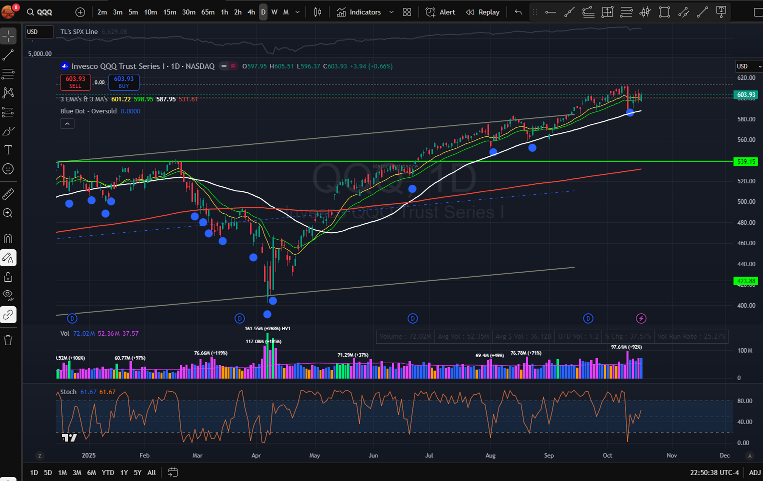This screenshot has height=481, width=763.
Task: Select the brush drawing tool
Action: point(8,131)
